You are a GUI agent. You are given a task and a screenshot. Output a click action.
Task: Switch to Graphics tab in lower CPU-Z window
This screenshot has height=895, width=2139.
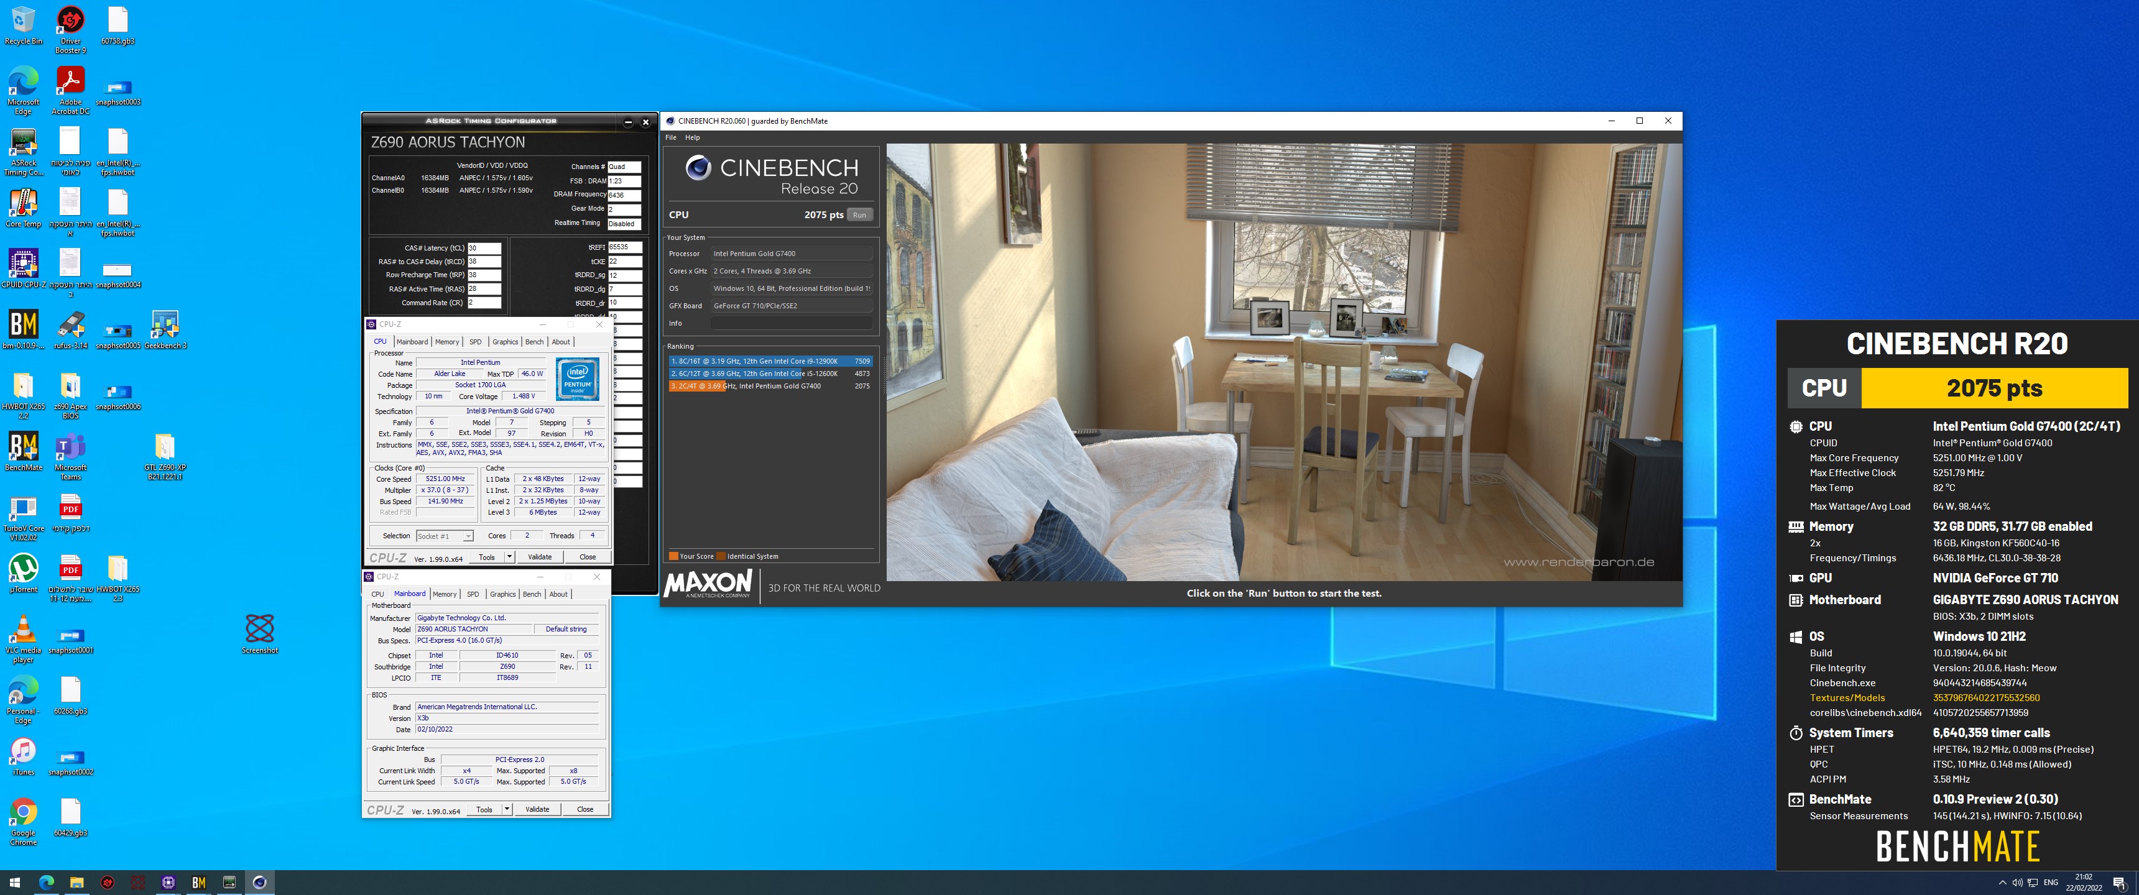pos(502,594)
